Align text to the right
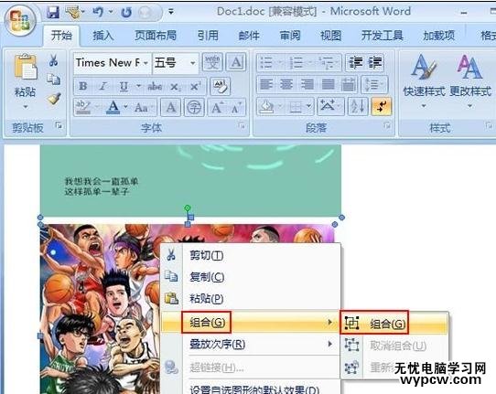 coord(307,84)
